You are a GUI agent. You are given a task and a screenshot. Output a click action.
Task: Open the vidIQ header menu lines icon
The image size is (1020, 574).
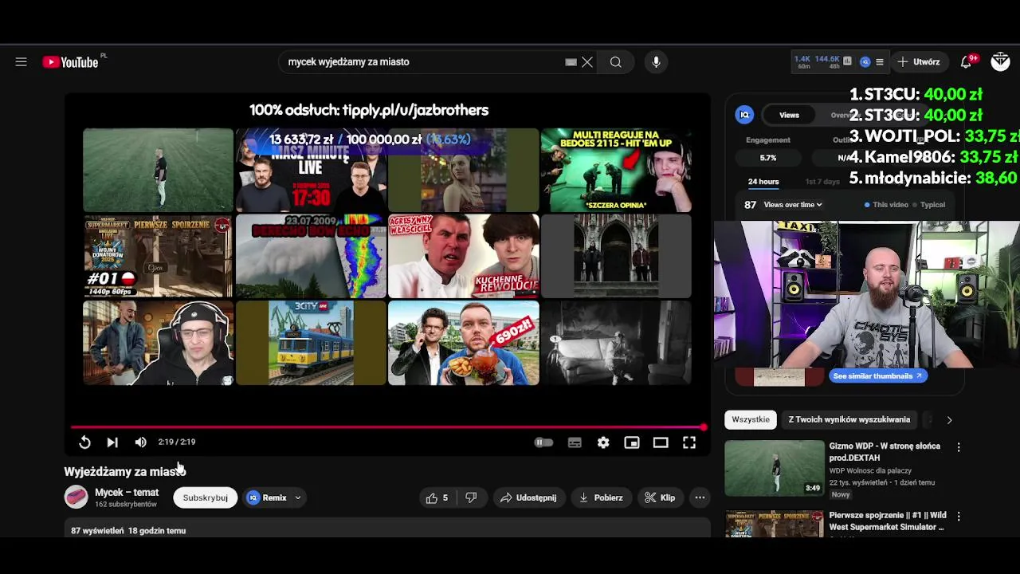coord(879,61)
